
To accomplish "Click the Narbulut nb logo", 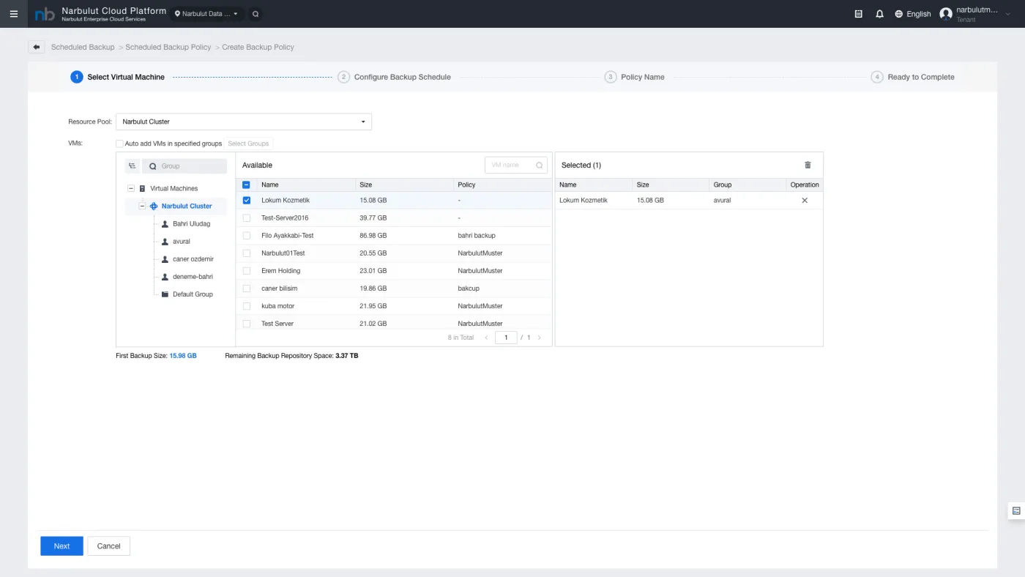I will (x=45, y=14).
